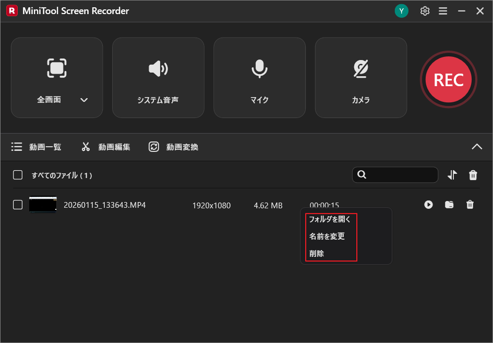Choose フォルダを開く in the context menu

point(331,219)
